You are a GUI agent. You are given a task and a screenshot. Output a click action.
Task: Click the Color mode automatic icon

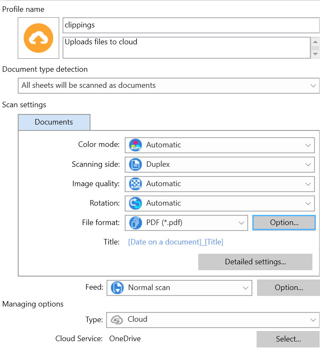pyautogui.click(x=135, y=145)
